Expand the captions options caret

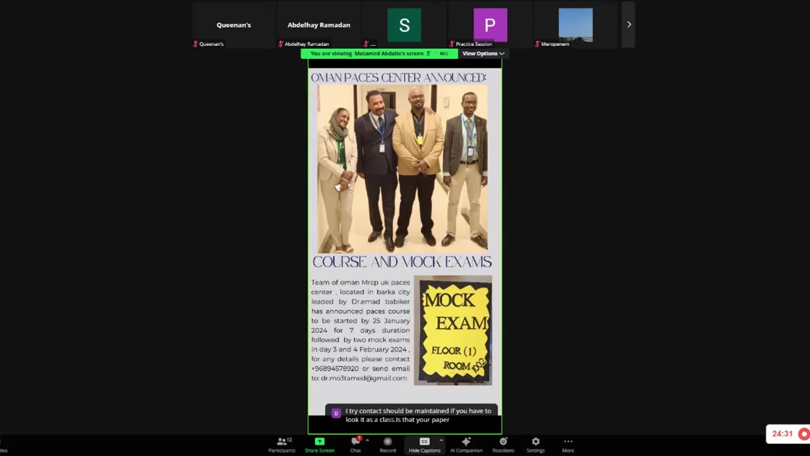tap(441, 440)
